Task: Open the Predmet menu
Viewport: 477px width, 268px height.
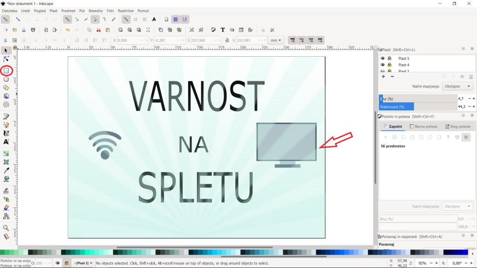Action: pyautogui.click(x=68, y=11)
